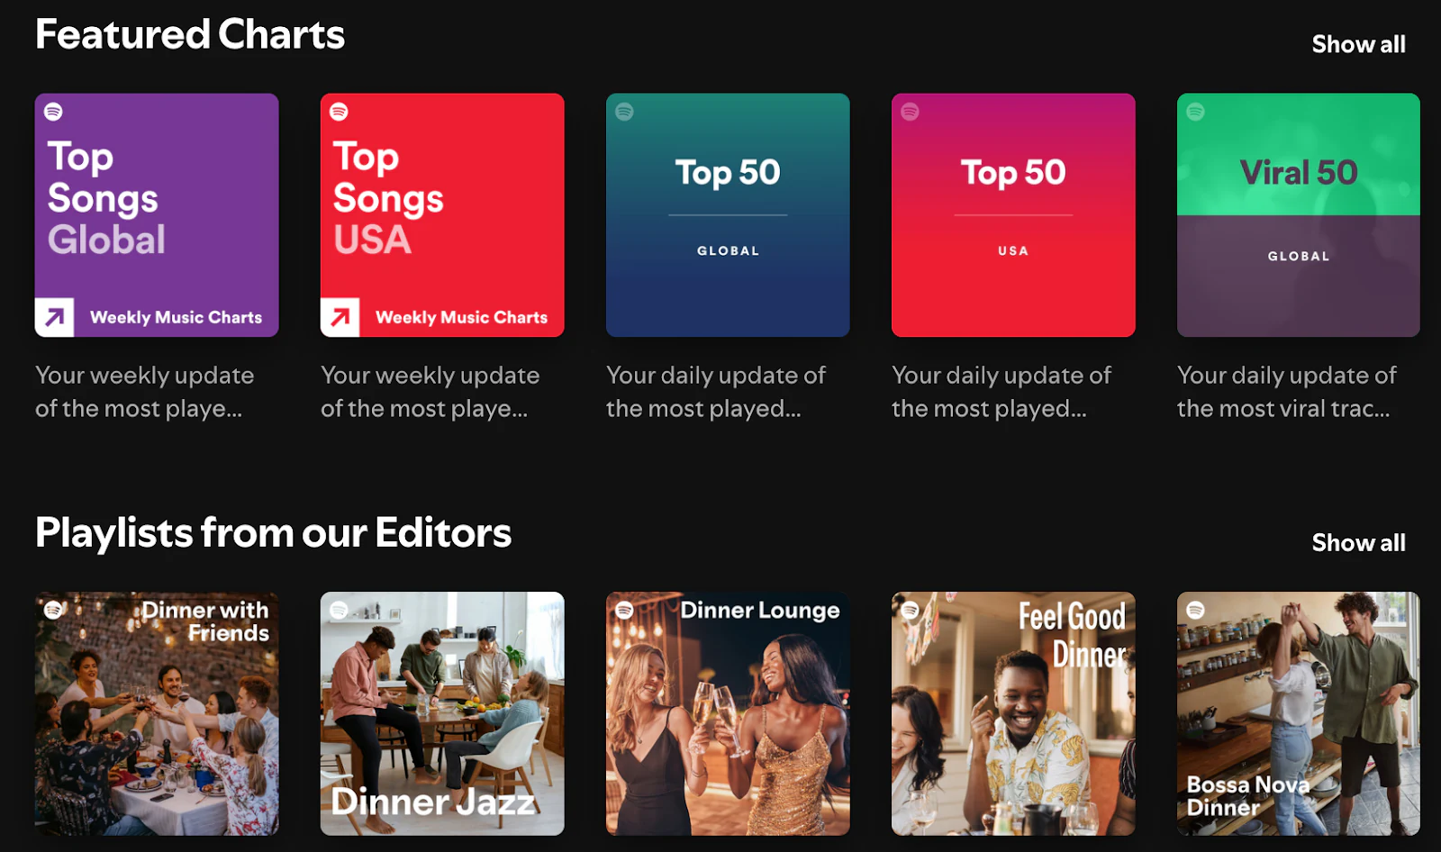Click the description under Top Songs Global
Viewport: 1441px width, 852px height.
coord(145,392)
